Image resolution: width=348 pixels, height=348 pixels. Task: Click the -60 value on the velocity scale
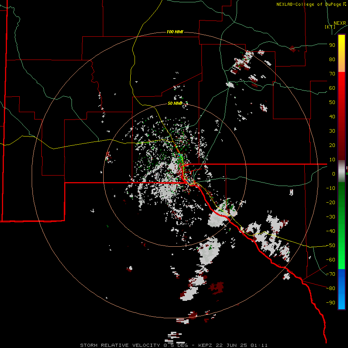click(331, 260)
